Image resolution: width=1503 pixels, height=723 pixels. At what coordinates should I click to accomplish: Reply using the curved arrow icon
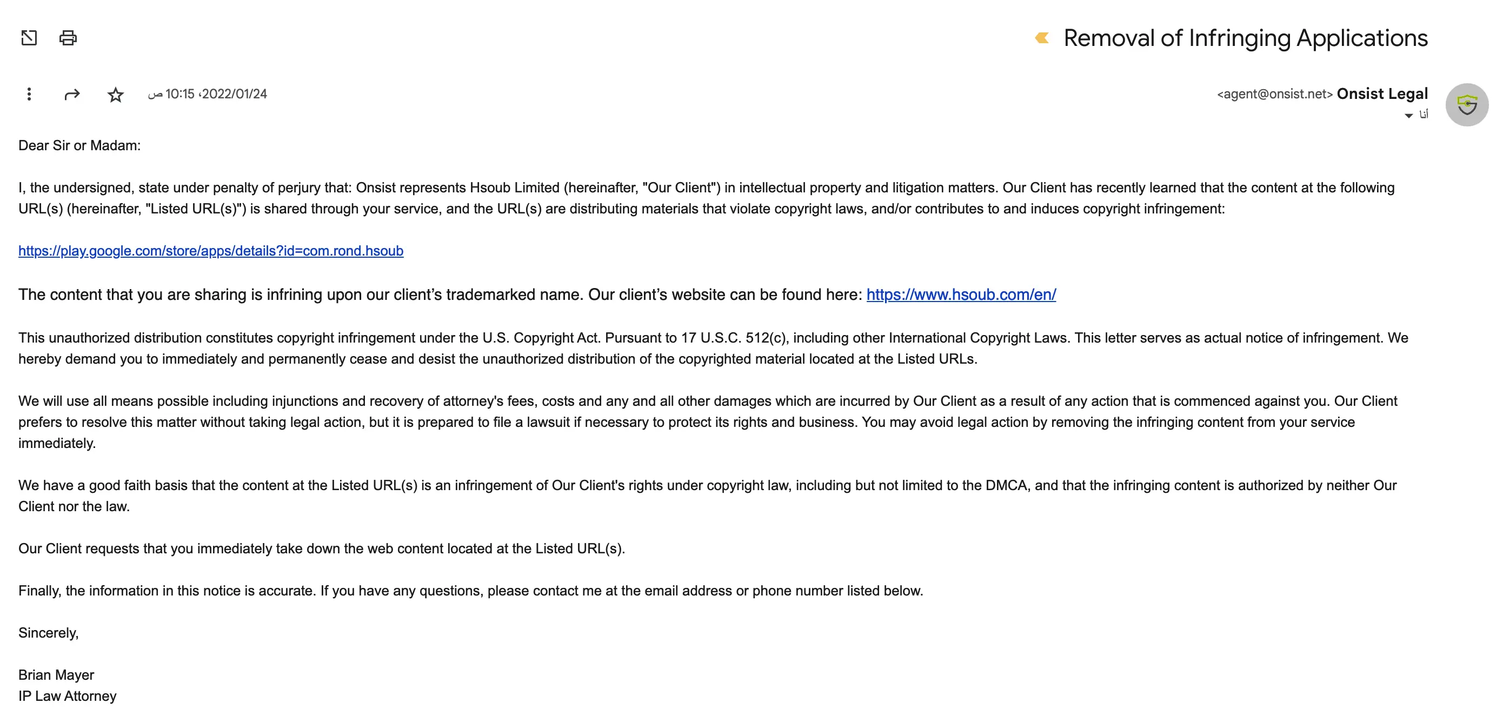(x=72, y=94)
